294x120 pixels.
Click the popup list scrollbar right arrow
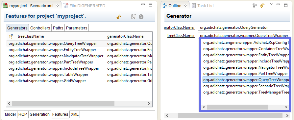286,107
